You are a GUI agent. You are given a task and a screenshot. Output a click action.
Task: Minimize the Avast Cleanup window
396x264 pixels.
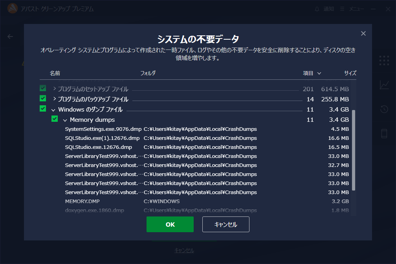tap(373, 9)
